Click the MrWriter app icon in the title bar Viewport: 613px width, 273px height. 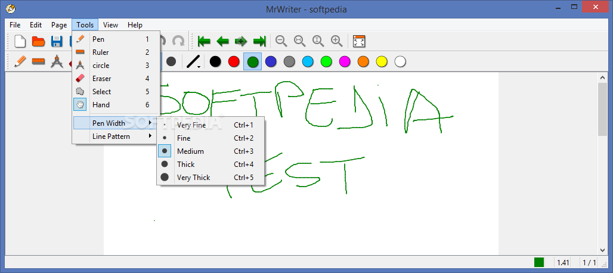click(x=11, y=8)
